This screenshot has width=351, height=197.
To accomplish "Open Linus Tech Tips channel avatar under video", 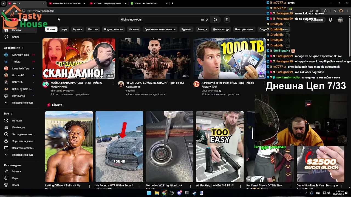I will tap(196, 84).
